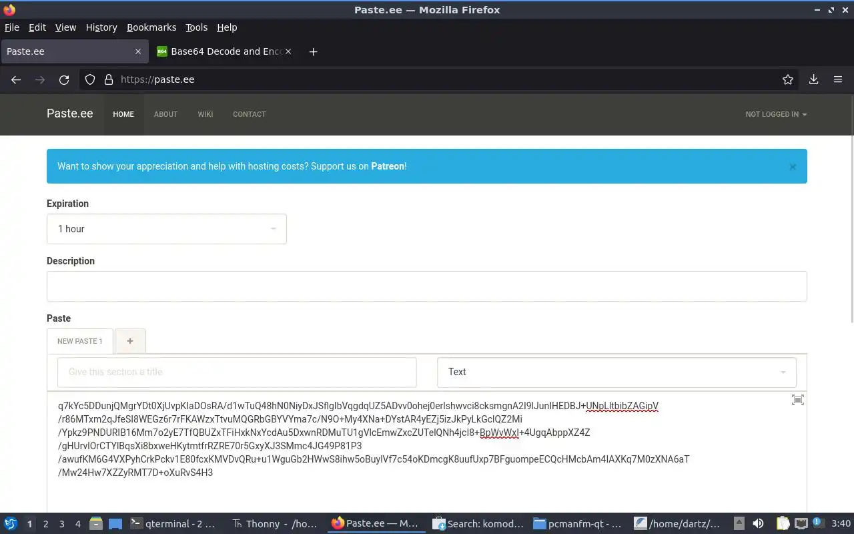The image size is (854, 534).
Task: Open the Help menu
Action: click(227, 27)
